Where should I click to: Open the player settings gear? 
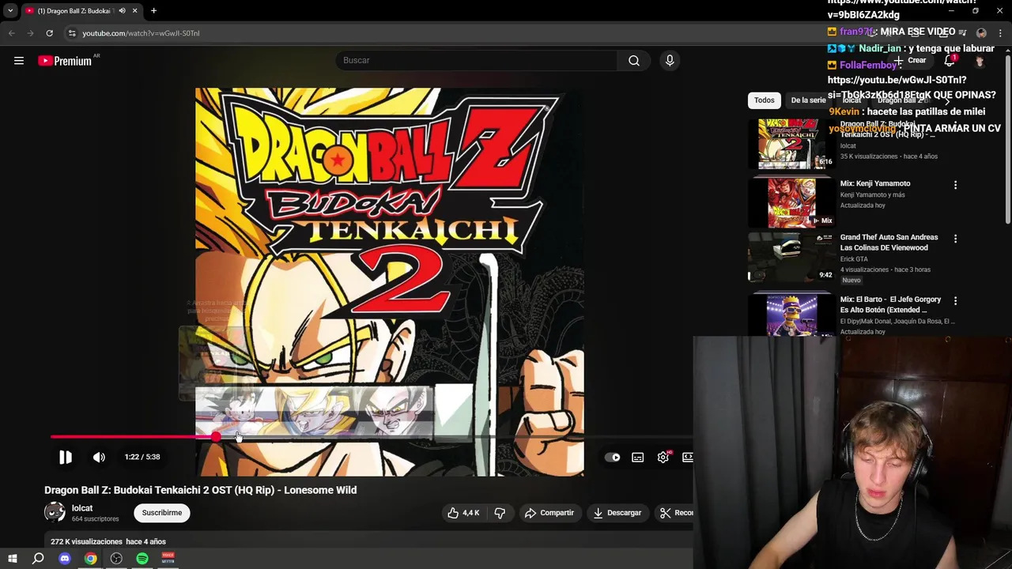tap(663, 457)
